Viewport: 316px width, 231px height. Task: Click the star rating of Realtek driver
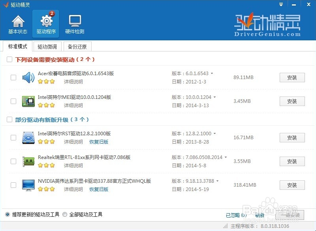point(46,165)
